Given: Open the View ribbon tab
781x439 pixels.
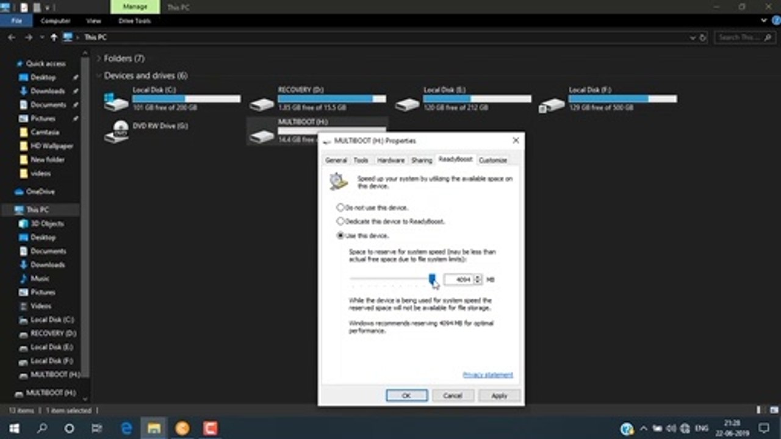Looking at the screenshot, I should pyautogui.click(x=93, y=21).
